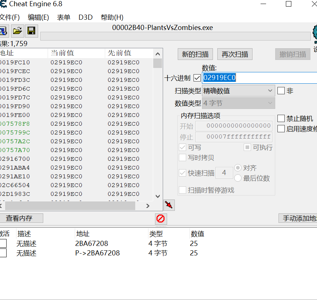Click the results list scroll up arrow
317x300 pixels.
(158, 54)
